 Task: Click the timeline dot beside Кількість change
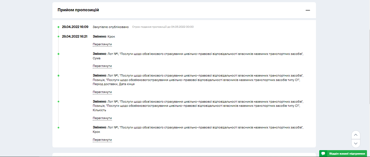click(x=58, y=102)
